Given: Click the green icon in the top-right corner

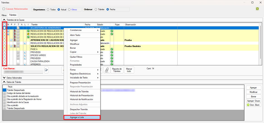Looking at the screenshot, I should [257, 9].
